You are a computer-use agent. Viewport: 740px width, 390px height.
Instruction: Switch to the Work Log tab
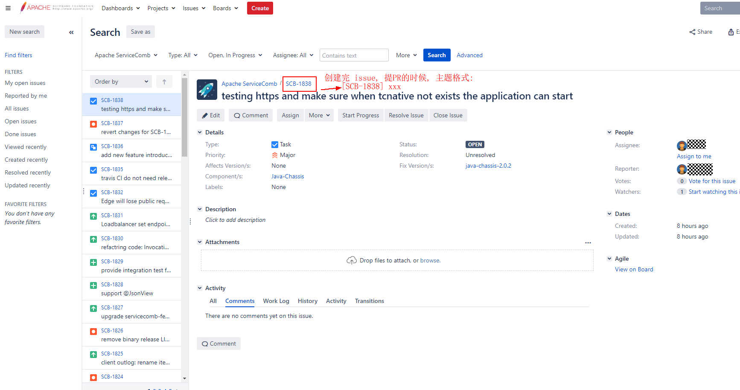pyautogui.click(x=276, y=301)
